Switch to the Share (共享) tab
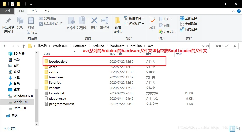Viewport: 242px width, 132px height. [x=34, y=11]
